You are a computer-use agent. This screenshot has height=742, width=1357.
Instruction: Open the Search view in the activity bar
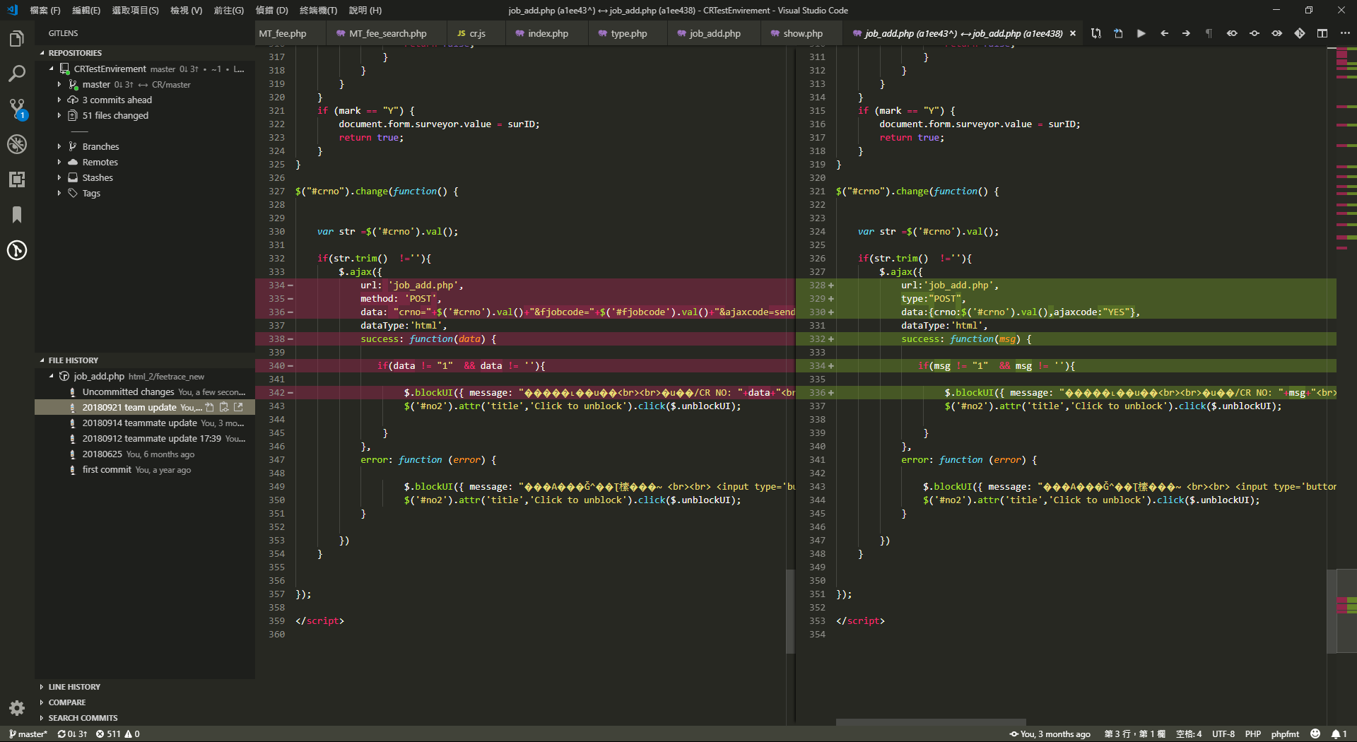click(17, 73)
